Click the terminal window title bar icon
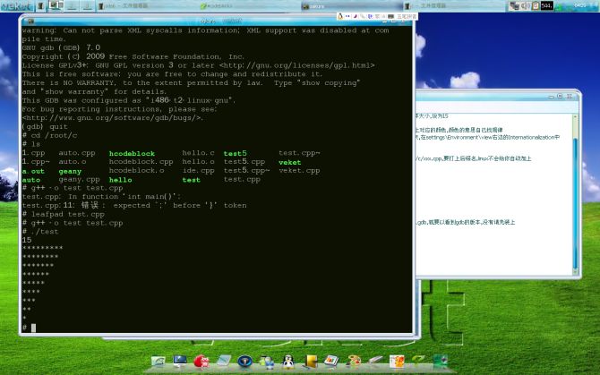Screen dimensions: 600x375 [30, 21]
